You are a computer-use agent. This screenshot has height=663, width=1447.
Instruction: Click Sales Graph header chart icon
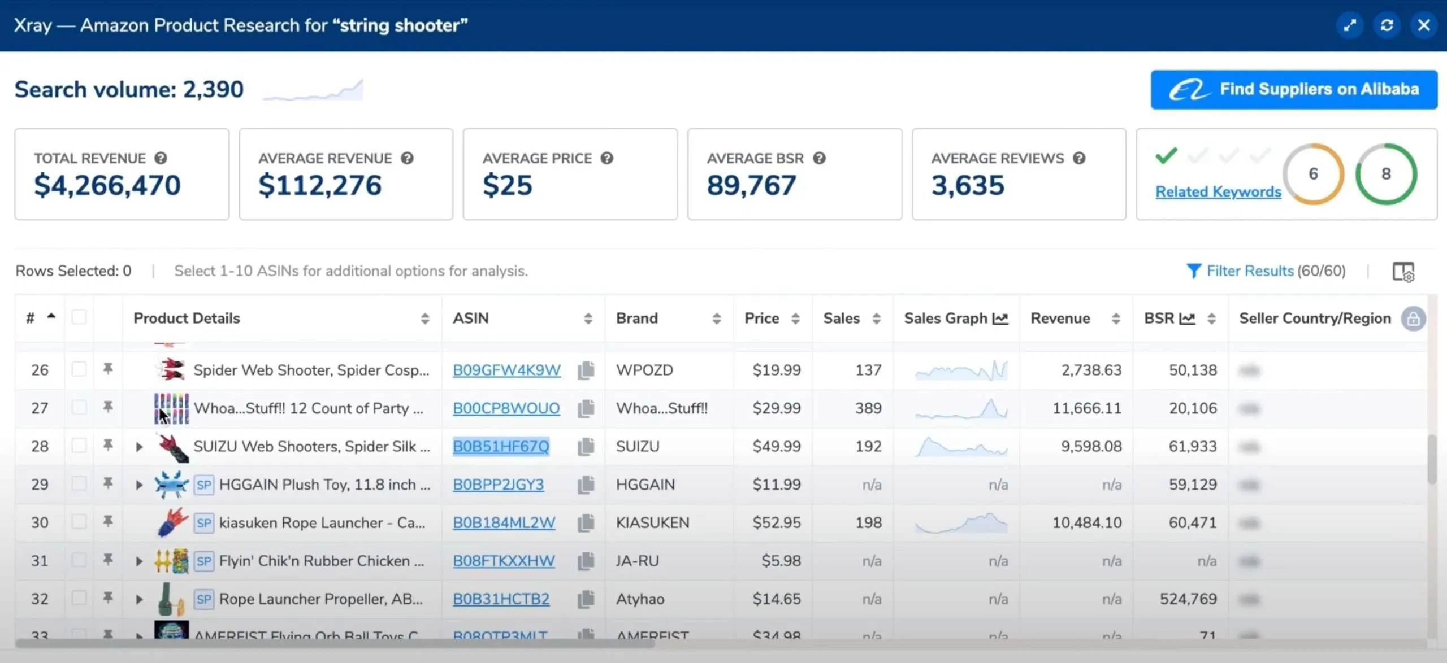(x=1000, y=319)
